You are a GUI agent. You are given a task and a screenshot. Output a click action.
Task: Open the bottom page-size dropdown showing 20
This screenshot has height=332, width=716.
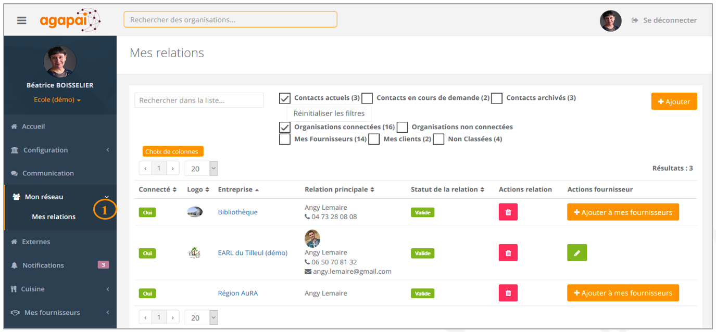click(201, 317)
